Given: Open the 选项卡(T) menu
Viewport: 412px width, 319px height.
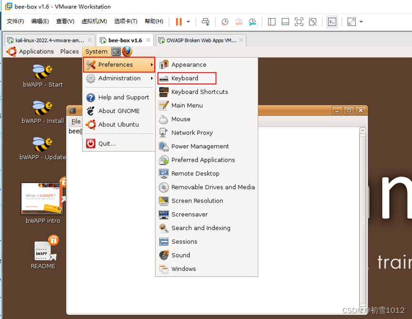Looking at the screenshot, I should click(126, 21).
